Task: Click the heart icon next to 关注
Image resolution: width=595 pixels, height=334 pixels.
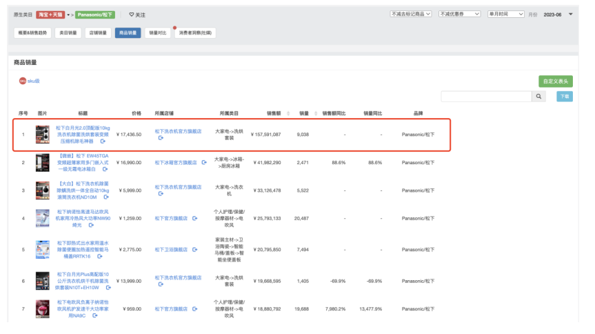Action: click(131, 14)
